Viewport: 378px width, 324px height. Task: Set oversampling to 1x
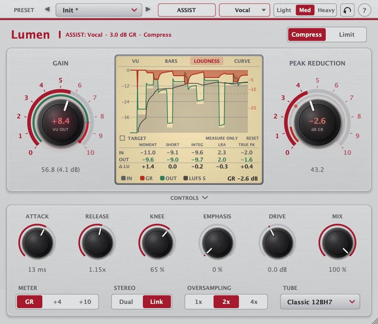coord(198,302)
